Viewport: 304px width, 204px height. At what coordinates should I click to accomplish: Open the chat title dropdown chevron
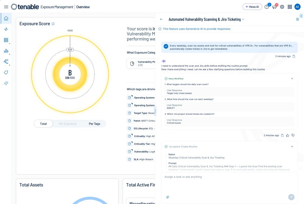point(243,19)
